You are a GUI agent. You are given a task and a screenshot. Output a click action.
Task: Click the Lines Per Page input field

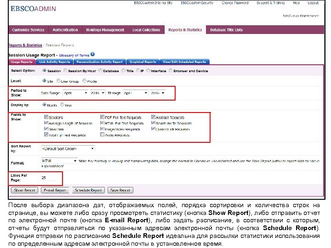point(49,178)
